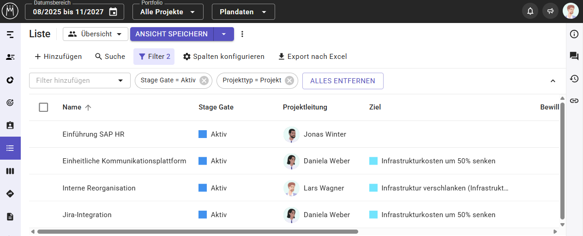Open calendar picker in Datumsbereich field

click(x=113, y=12)
